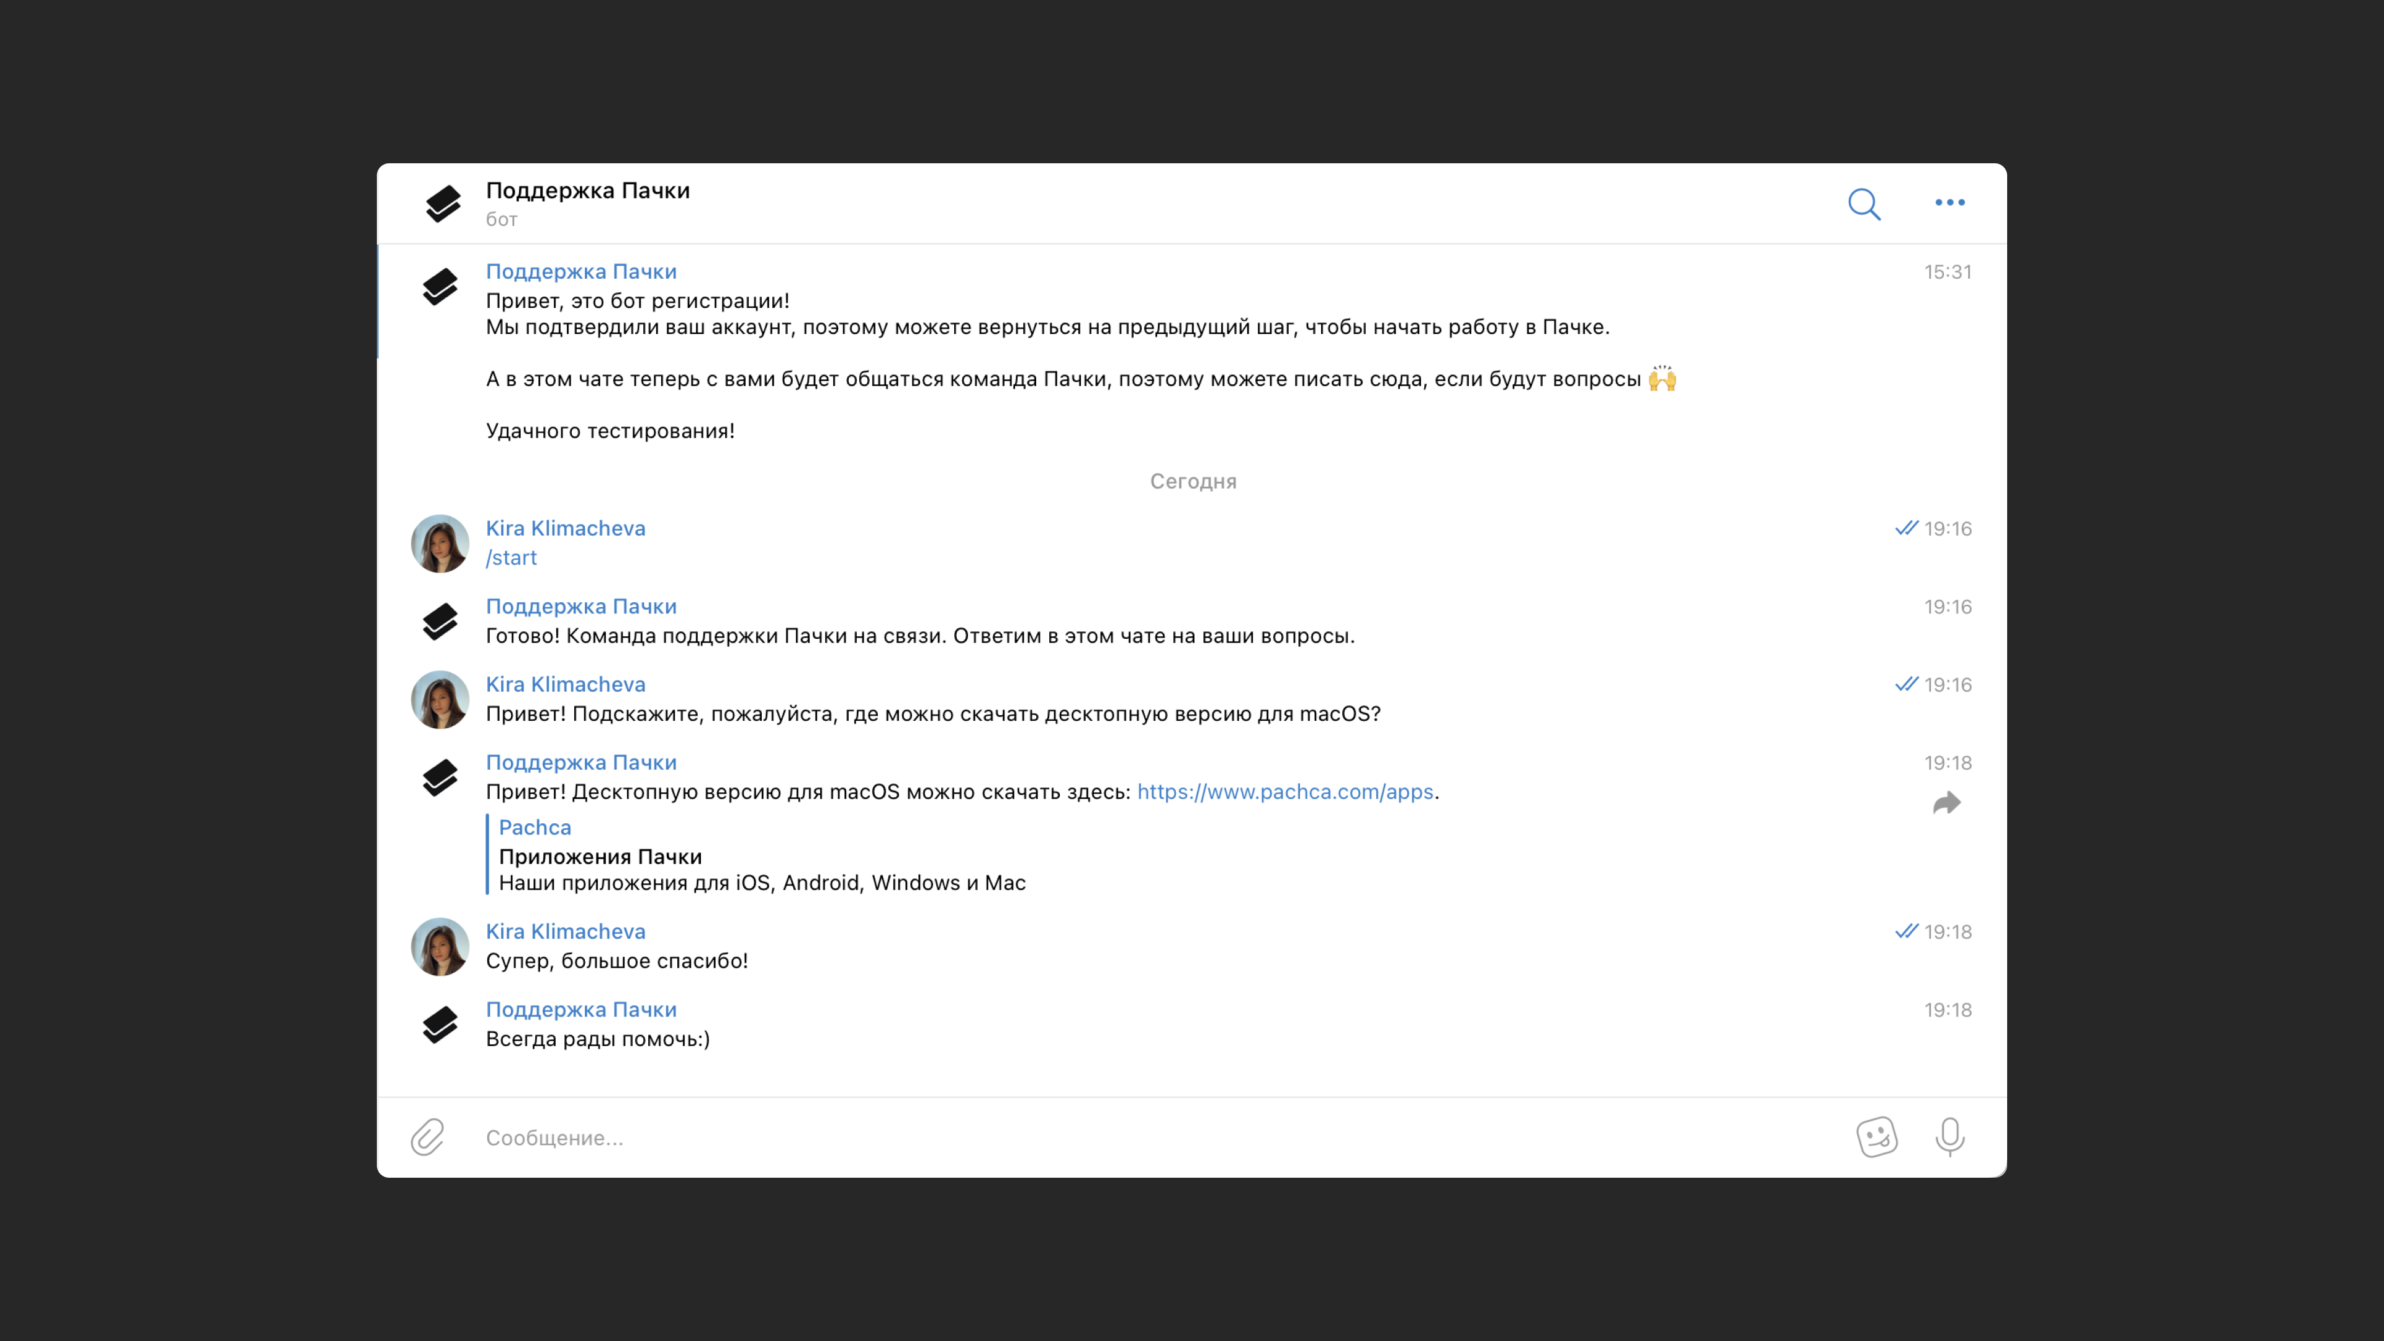Click Kira Klimacheva's avatar beside /start message
Viewport: 2384px width, 1341px height.
[x=440, y=543]
